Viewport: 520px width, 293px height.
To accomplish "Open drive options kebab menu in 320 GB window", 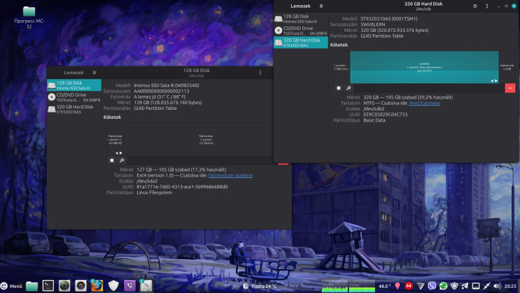I will (x=487, y=6).
